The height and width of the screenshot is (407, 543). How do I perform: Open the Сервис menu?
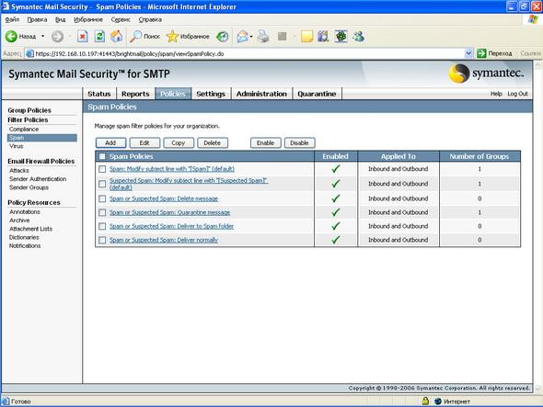point(121,19)
